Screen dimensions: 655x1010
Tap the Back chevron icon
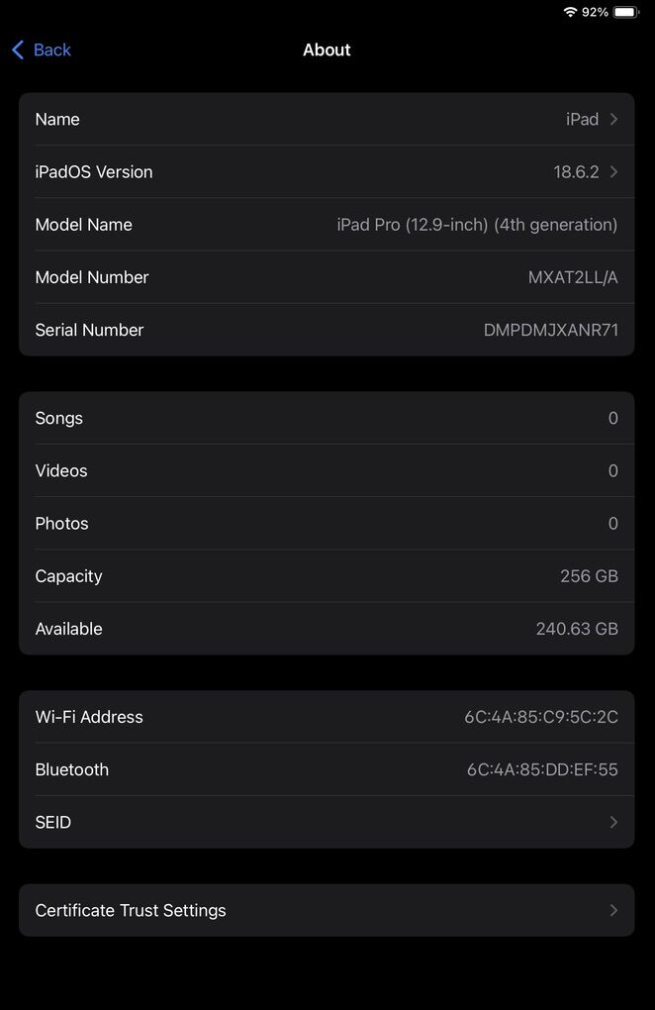18,50
